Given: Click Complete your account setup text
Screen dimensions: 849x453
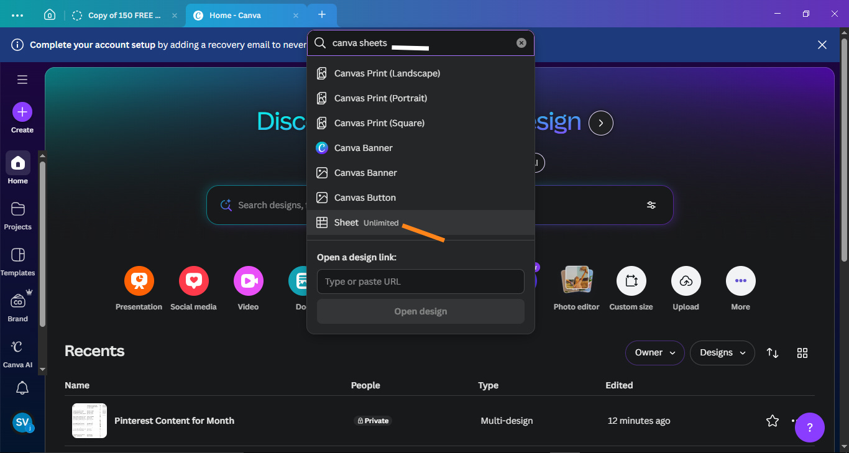Looking at the screenshot, I should [93, 45].
